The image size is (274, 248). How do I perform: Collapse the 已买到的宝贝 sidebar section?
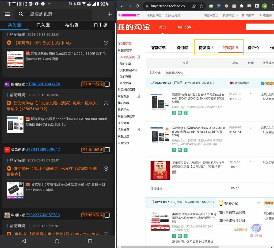pos(138,57)
